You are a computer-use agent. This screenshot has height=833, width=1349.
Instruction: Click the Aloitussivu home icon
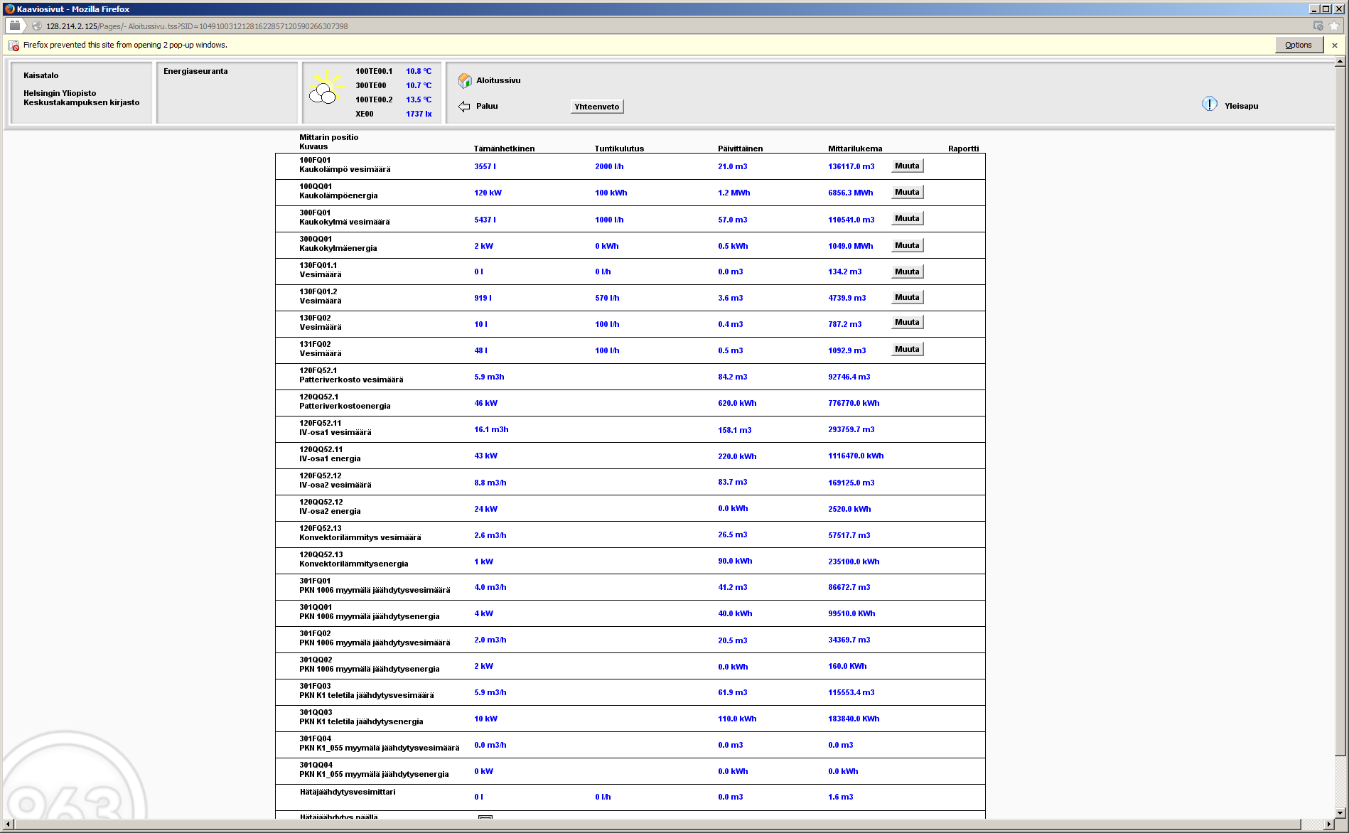pos(465,80)
